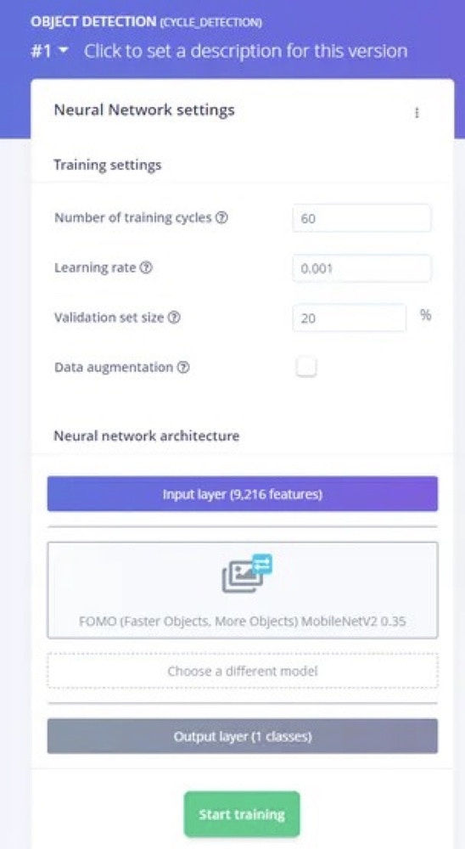Click the FOMO model image icon

pyautogui.click(x=243, y=576)
